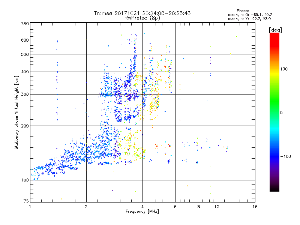Click the colorbar positive '100' degree label

pyautogui.click(x=284, y=69)
